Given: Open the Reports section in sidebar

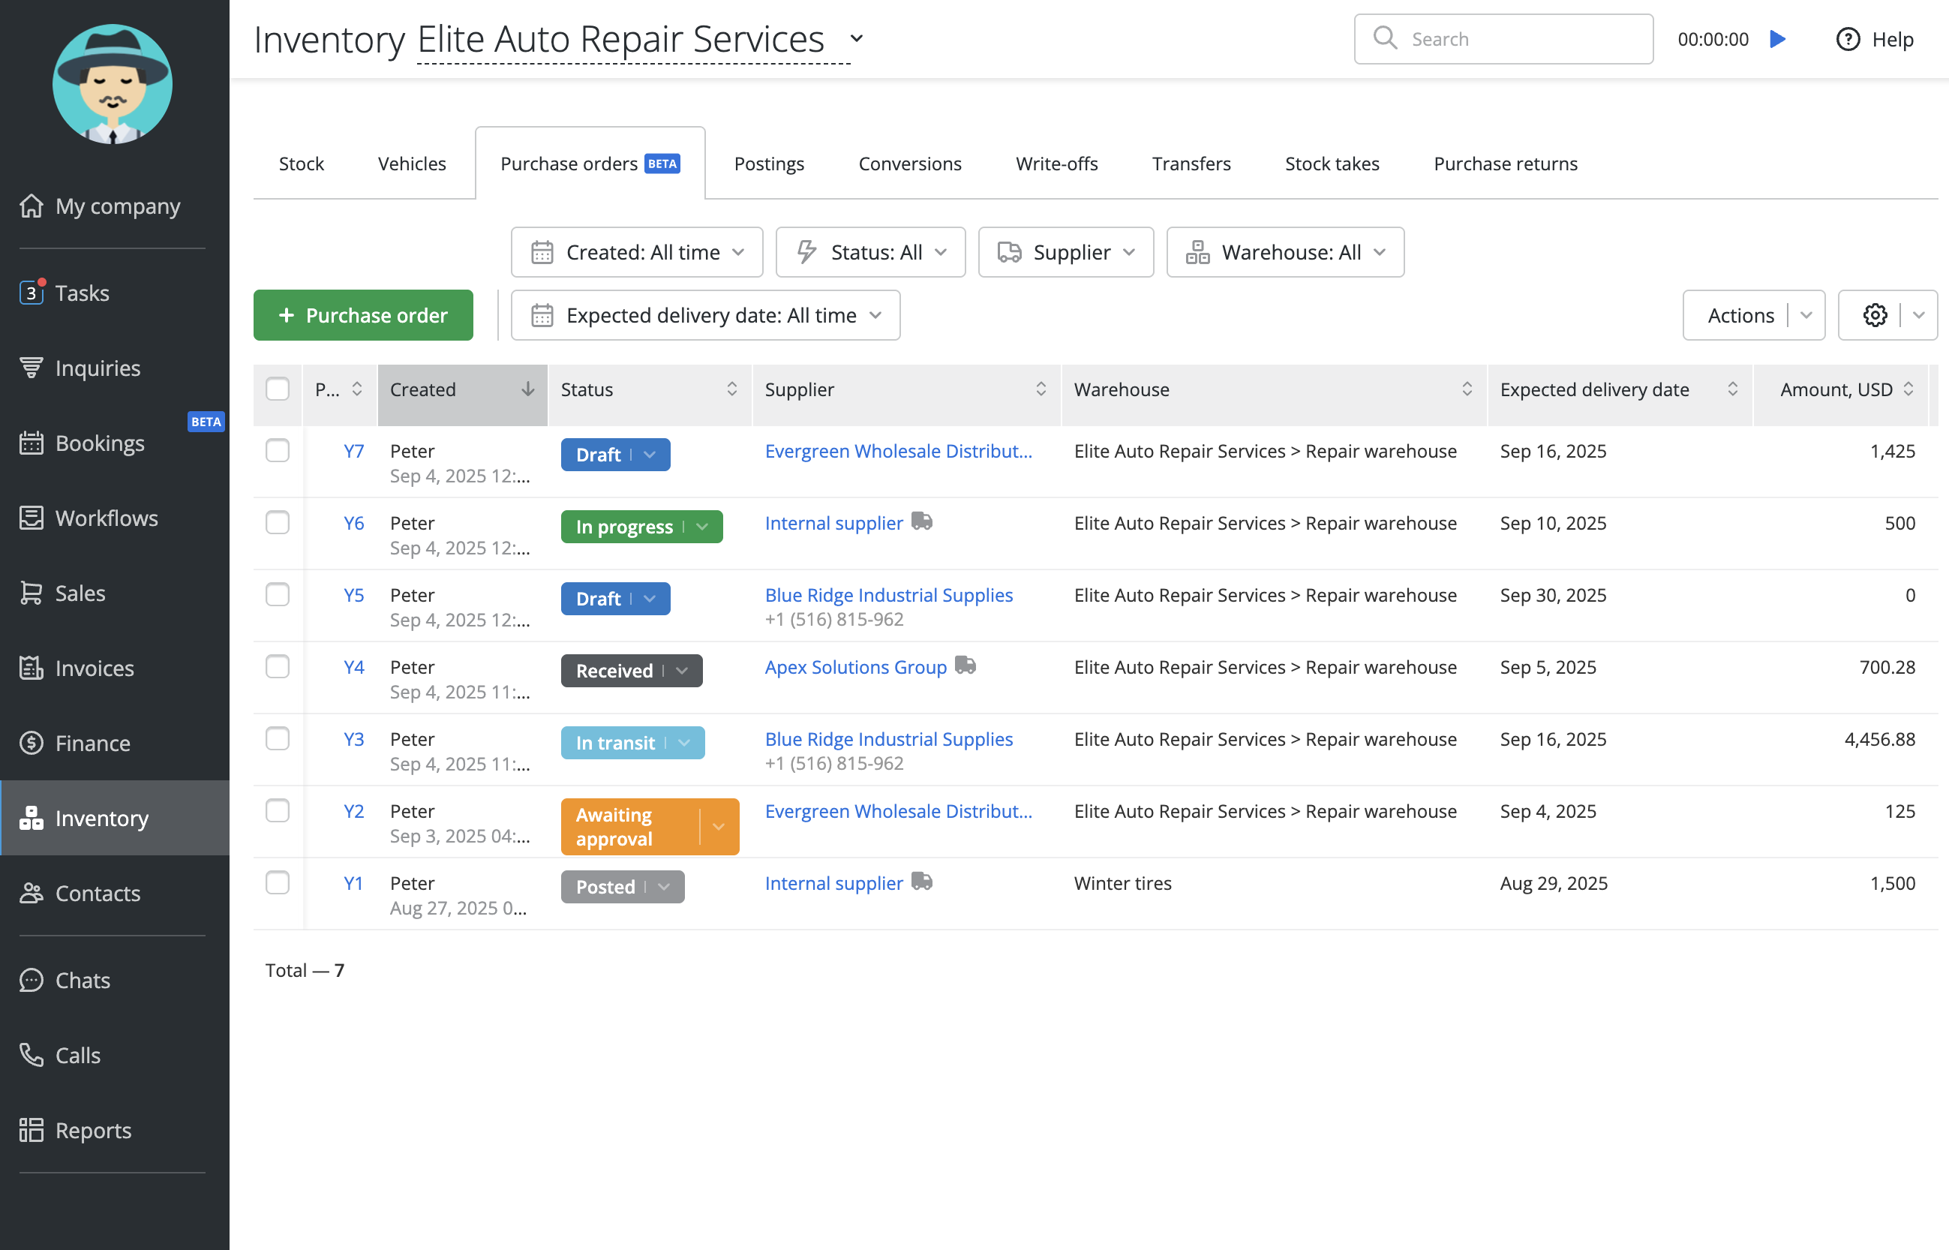Looking at the screenshot, I should 92,1130.
